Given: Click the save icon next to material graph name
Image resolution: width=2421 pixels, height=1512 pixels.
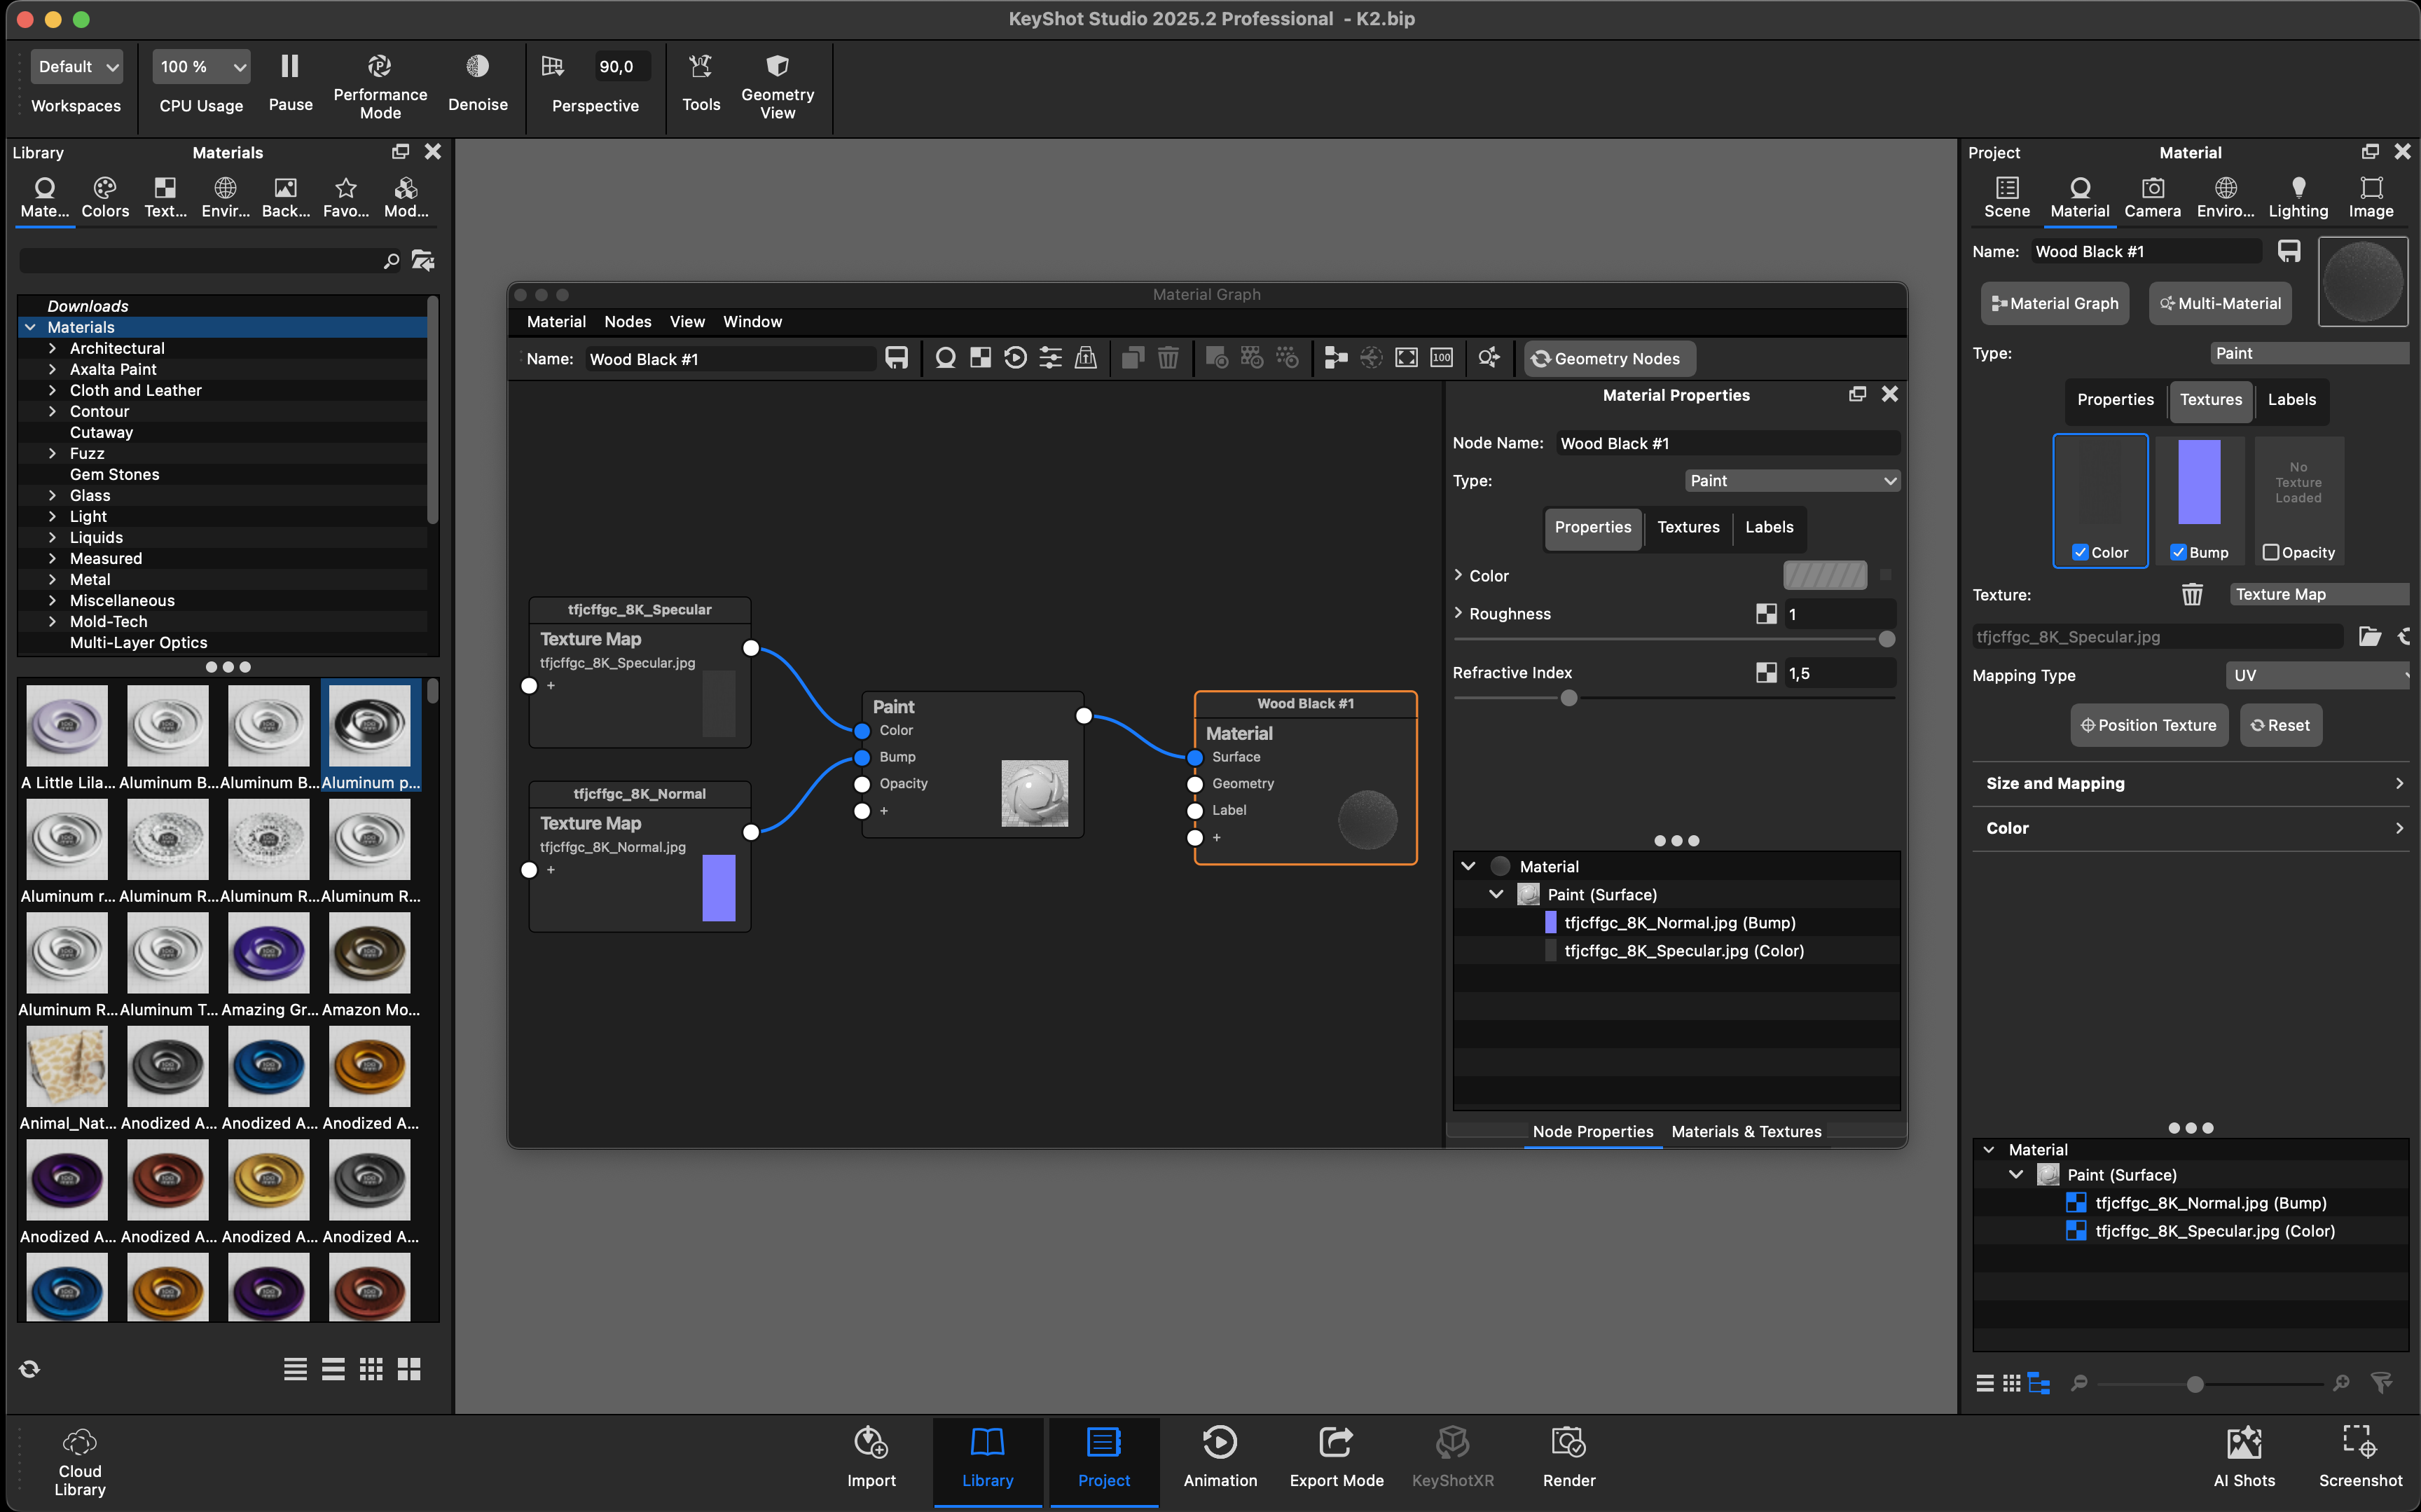Looking at the screenshot, I should pos(897,359).
